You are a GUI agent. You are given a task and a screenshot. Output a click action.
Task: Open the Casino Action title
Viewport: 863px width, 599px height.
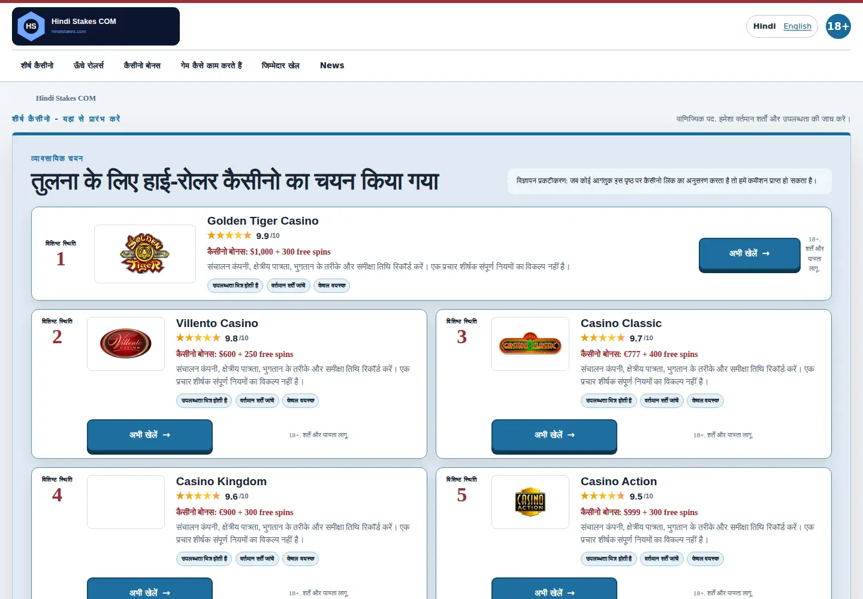pyautogui.click(x=618, y=482)
